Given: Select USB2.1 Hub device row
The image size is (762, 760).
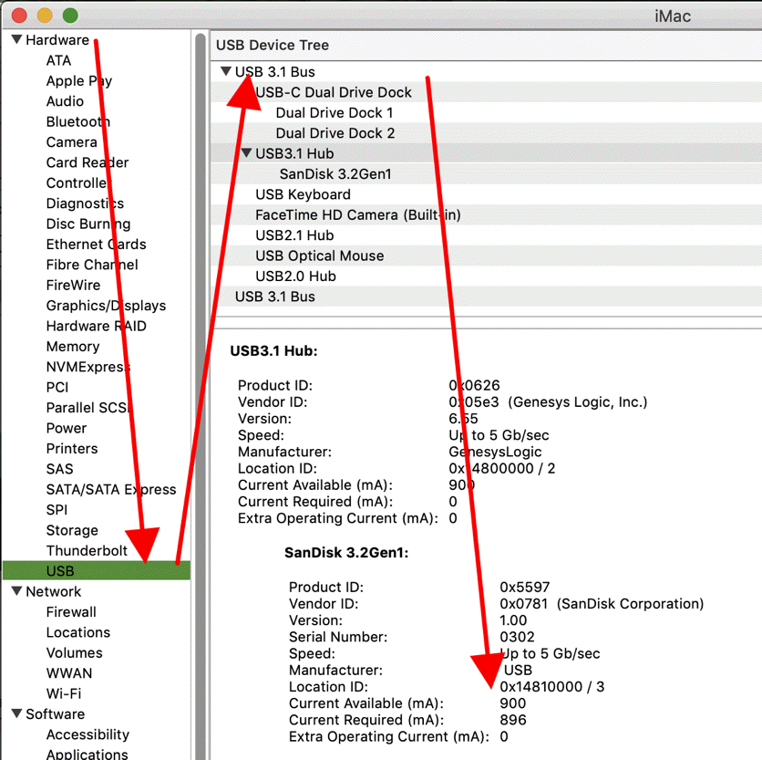Looking at the screenshot, I should click(486, 235).
